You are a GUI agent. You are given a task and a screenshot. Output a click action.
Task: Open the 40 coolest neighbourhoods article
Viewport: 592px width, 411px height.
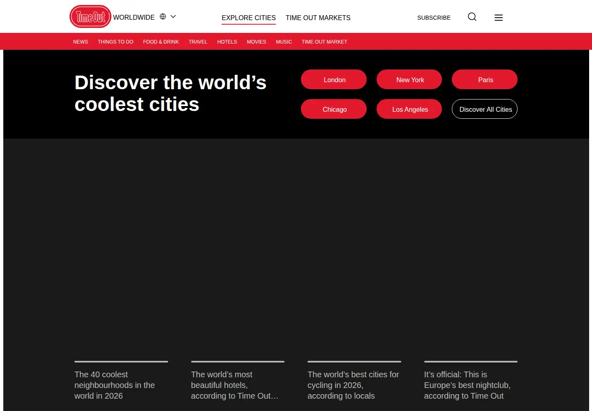point(115,385)
